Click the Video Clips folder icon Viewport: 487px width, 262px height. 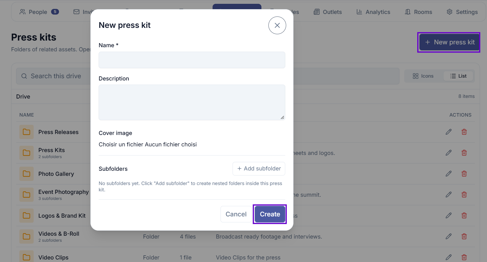26,257
